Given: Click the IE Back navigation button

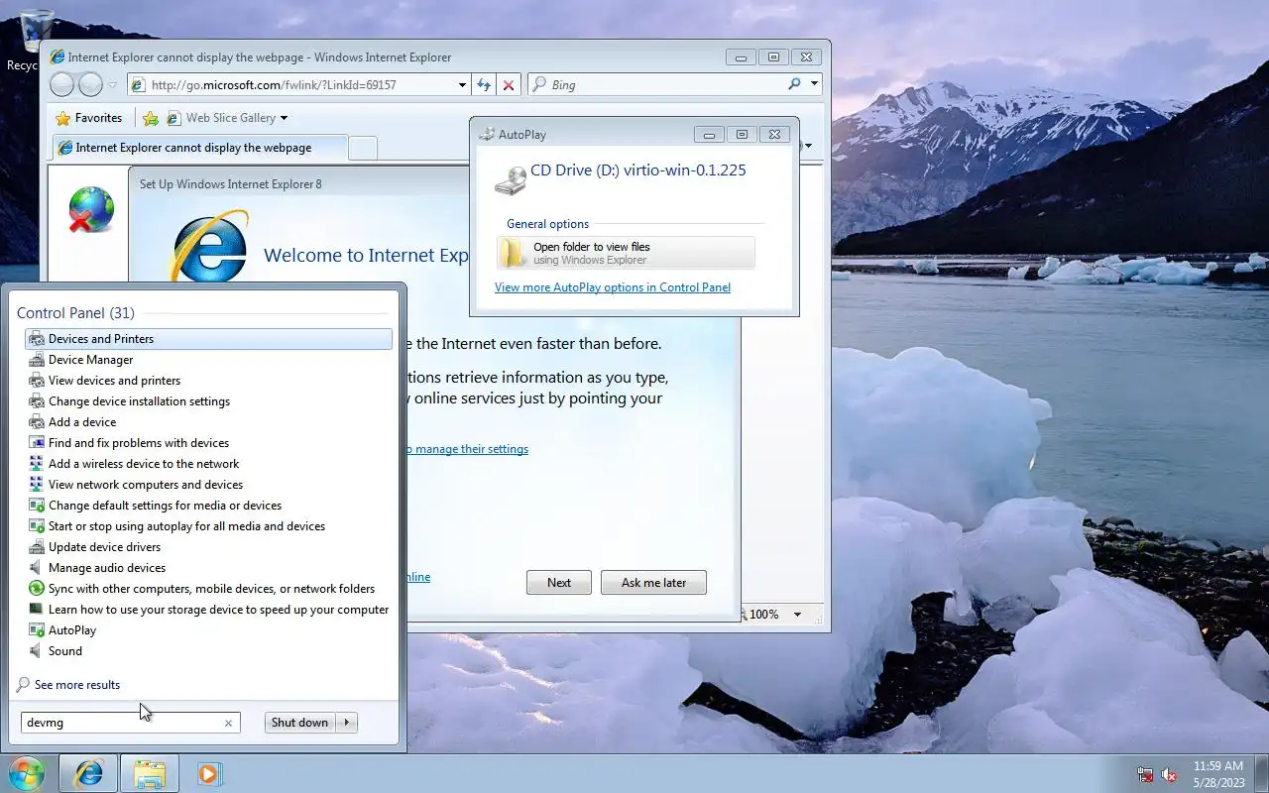Looking at the screenshot, I should point(61,85).
